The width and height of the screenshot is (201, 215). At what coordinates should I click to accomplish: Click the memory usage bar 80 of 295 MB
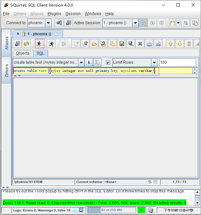point(112,210)
